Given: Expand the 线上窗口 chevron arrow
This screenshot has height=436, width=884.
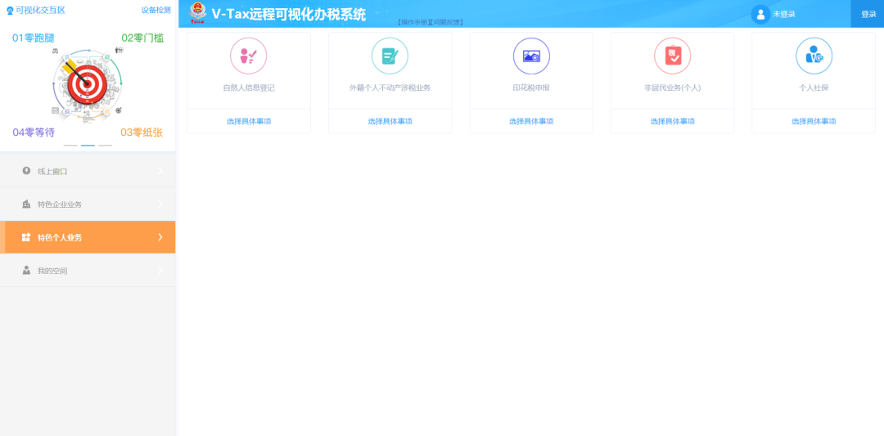Looking at the screenshot, I should pyautogui.click(x=160, y=171).
